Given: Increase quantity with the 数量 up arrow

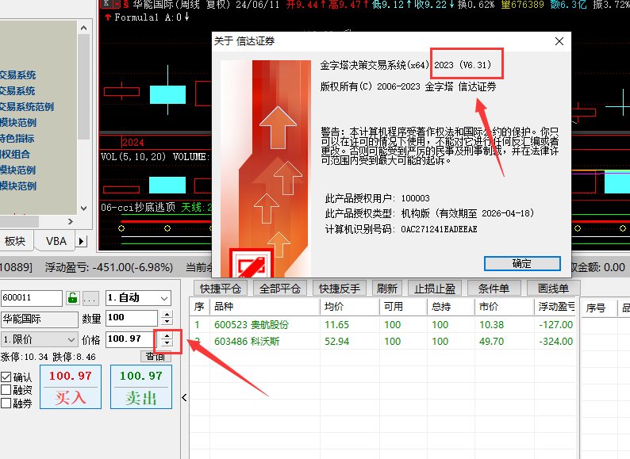Looking at the screenshot, I should [167, 314].
